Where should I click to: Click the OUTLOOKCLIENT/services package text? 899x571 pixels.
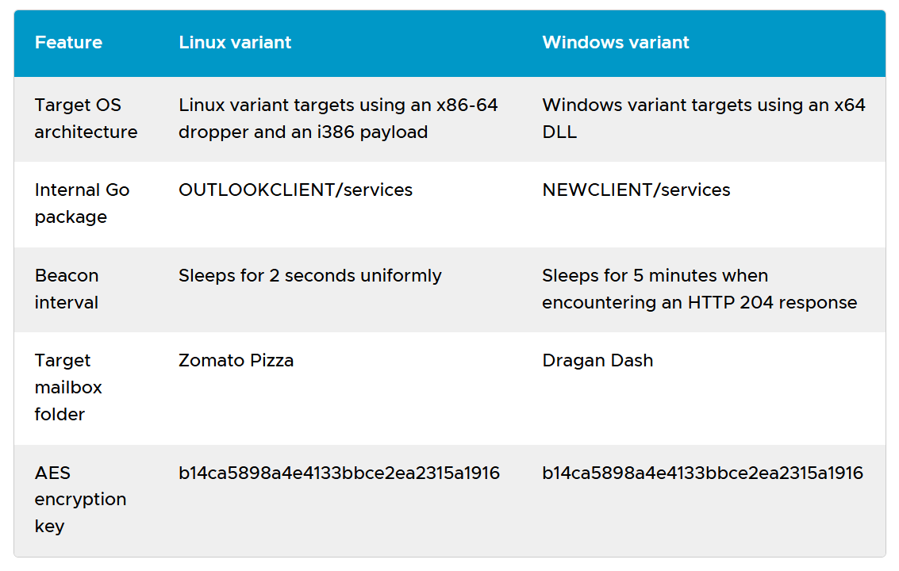[295, 190]
